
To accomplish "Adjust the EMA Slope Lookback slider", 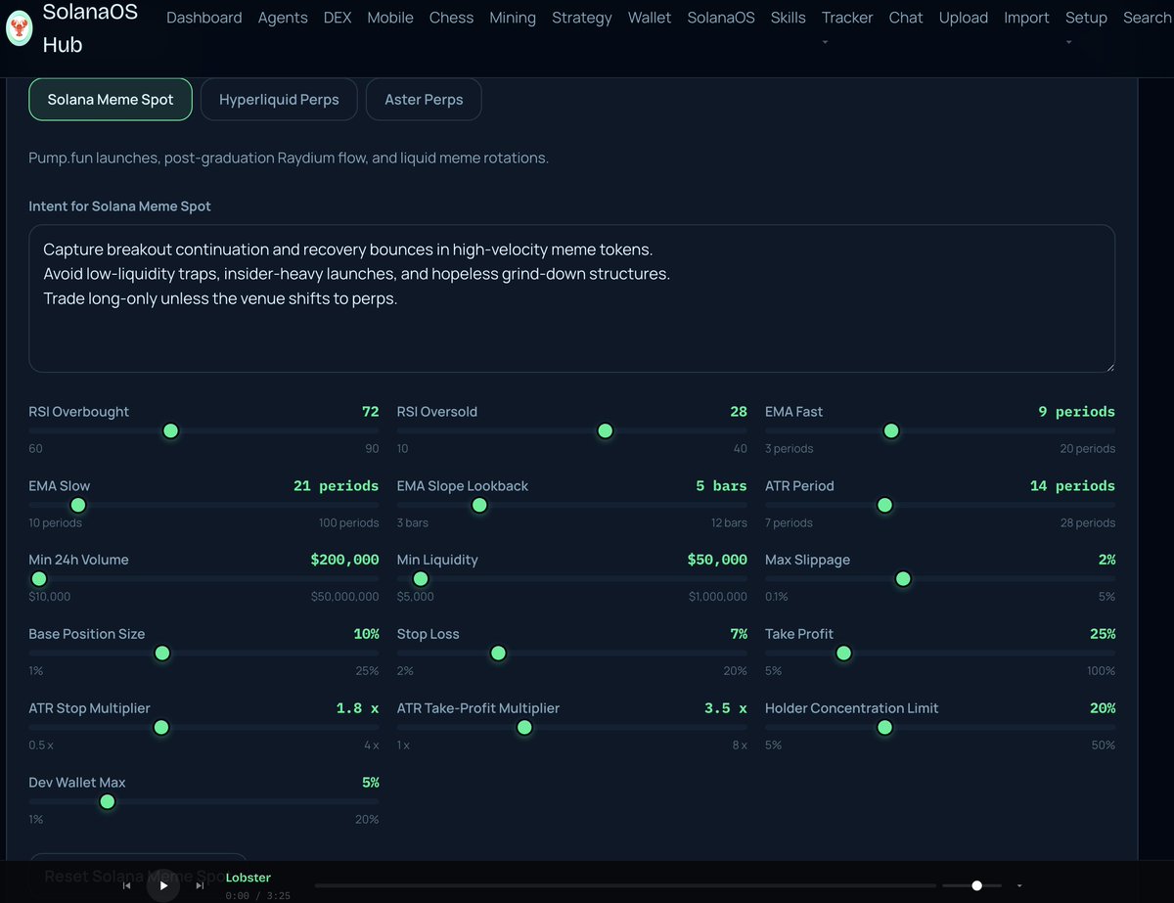I will pyautogui.click(x=571, y=505).
